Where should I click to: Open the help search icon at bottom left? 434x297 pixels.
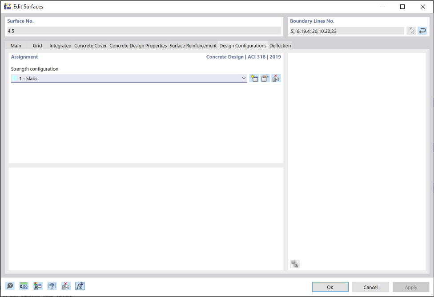click(x=10, y=286)
